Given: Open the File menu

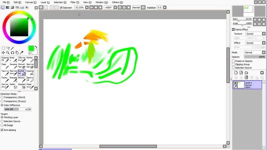Looking at the screenshot, I should coord(6,2).
